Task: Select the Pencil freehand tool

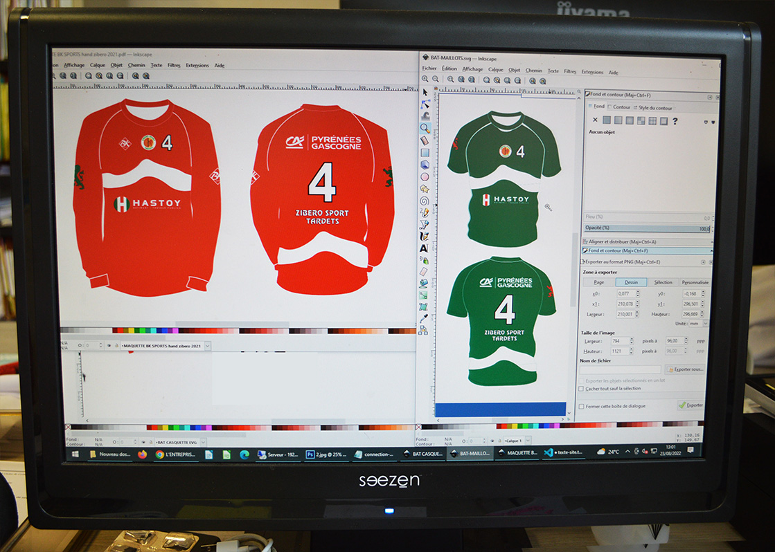Action: [424, 212]
